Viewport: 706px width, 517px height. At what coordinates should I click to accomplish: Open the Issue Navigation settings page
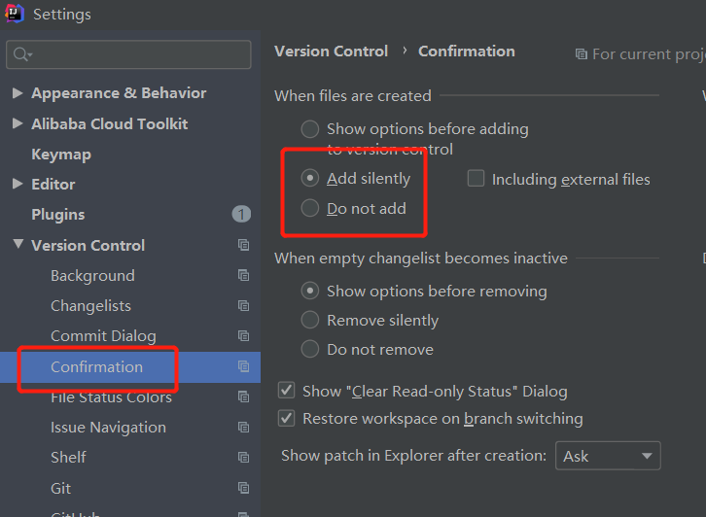tap(109, 428)
